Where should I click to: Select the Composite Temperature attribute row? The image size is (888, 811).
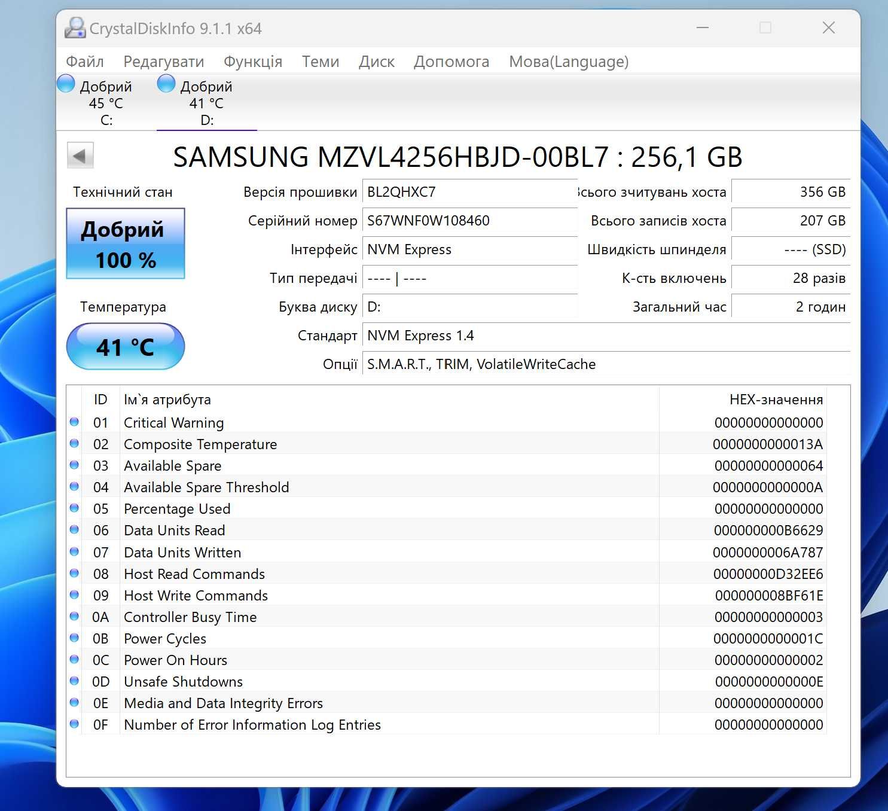pos(447,444)
